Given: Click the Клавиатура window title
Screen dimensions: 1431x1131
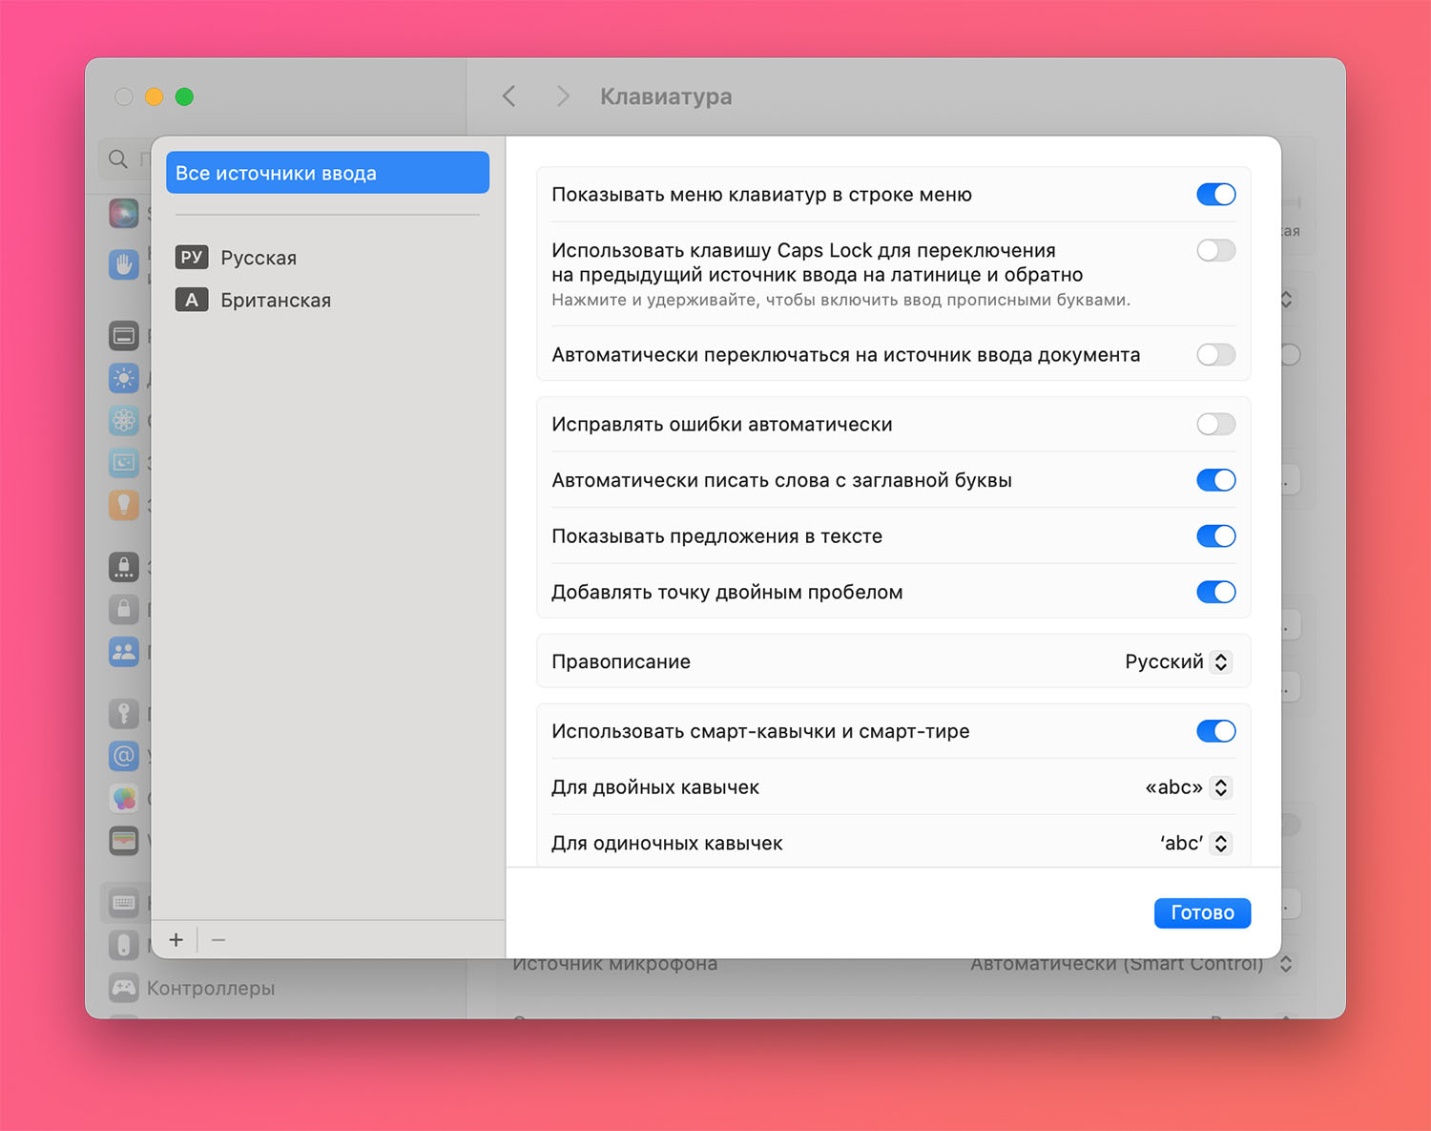Looking at the screenshot, I should pyautogui.click(x=666, y=96).
